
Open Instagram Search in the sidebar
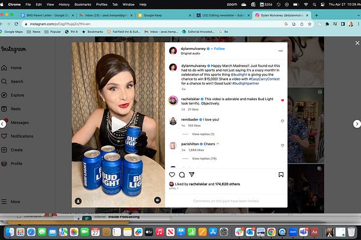tap(12, 82)
